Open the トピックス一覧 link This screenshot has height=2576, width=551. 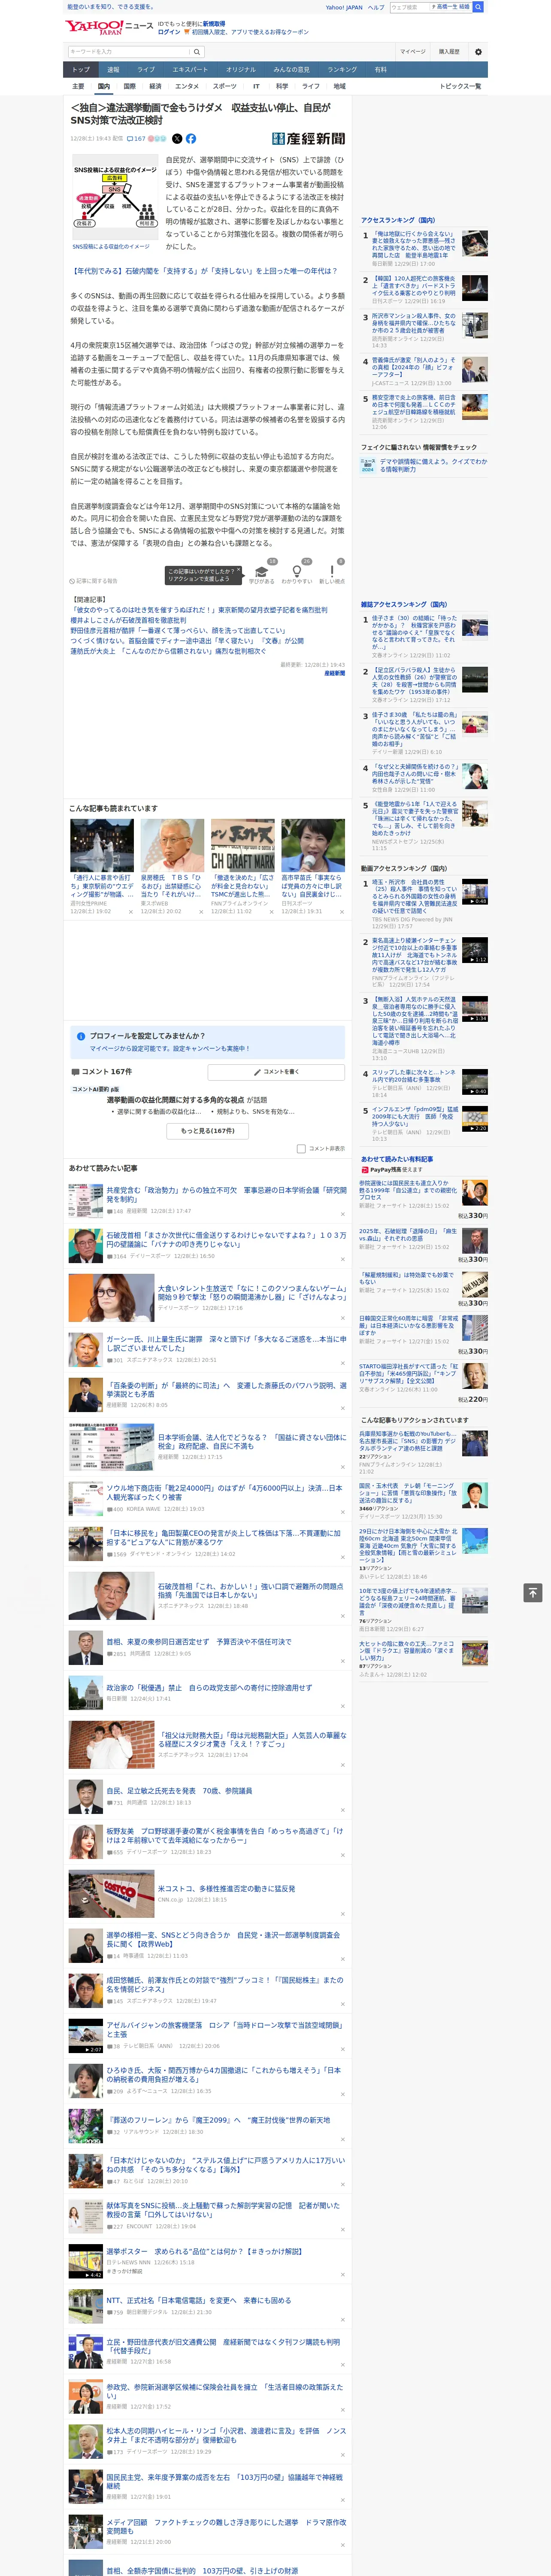pos(460,86)
